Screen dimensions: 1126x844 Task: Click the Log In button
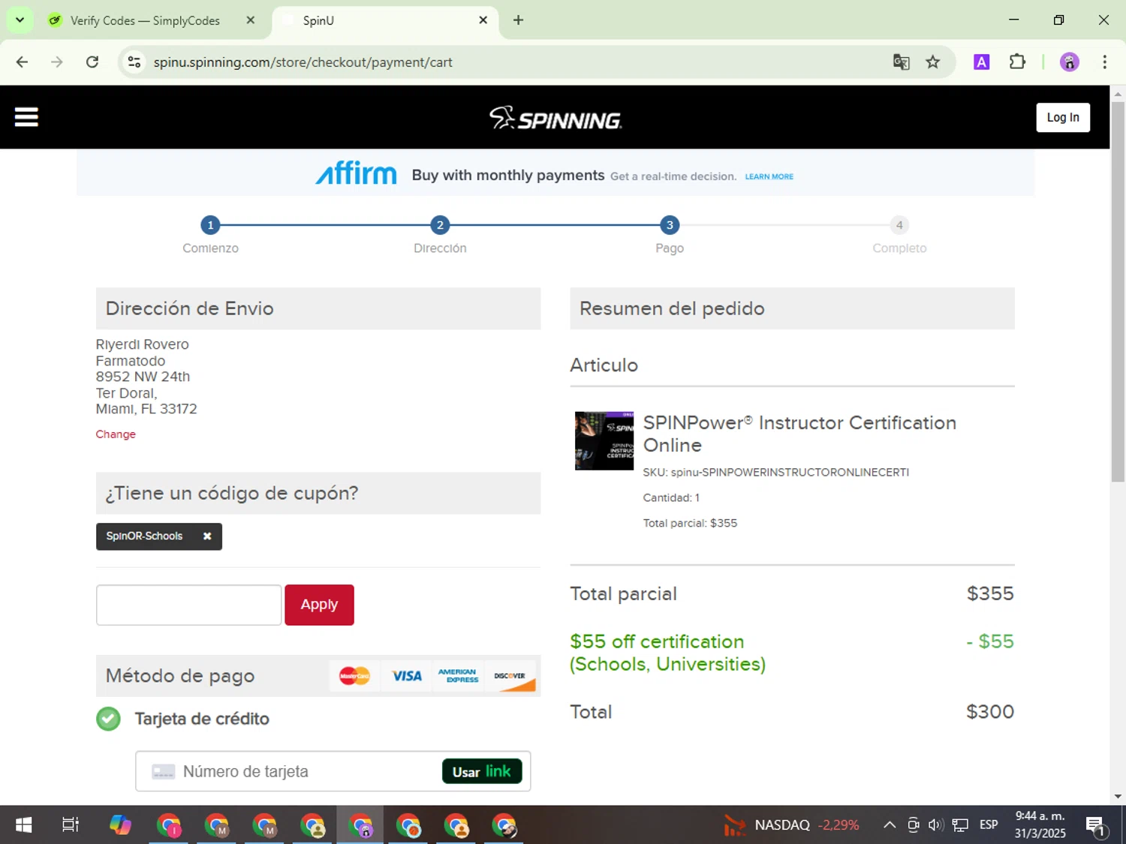(1063, 117)
